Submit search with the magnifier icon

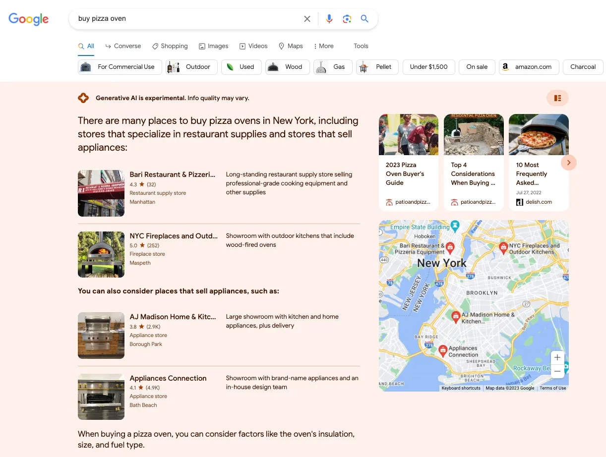364,19
